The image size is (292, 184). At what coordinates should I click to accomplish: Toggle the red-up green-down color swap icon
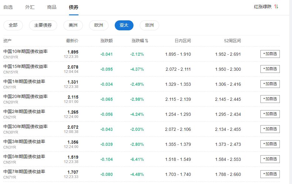coord(276,7)
